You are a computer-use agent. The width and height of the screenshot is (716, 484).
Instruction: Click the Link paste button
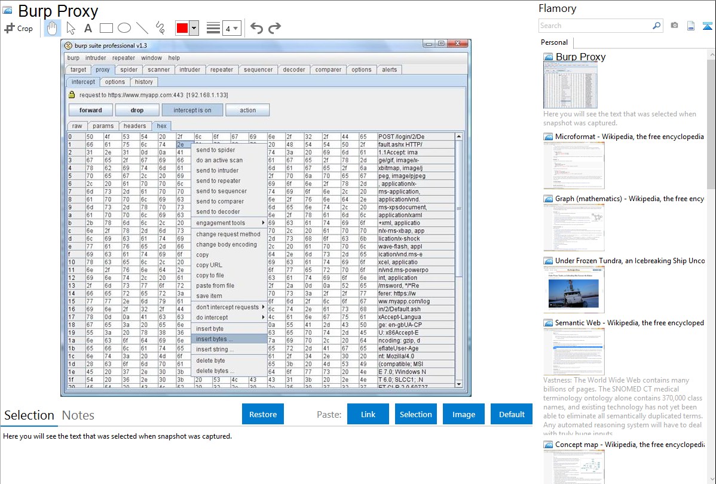click(x=368, y=414)
